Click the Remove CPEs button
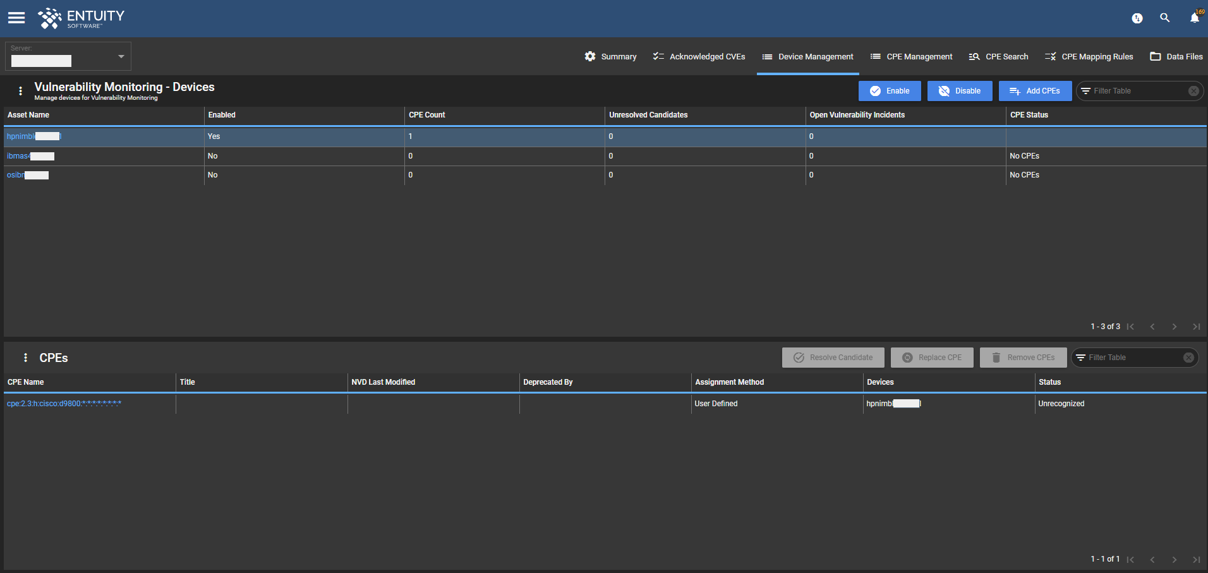 tap(1024, 358)
